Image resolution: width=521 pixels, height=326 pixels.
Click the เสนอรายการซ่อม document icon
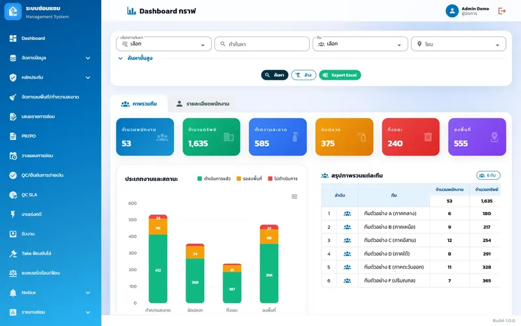(x=13, y=117)
